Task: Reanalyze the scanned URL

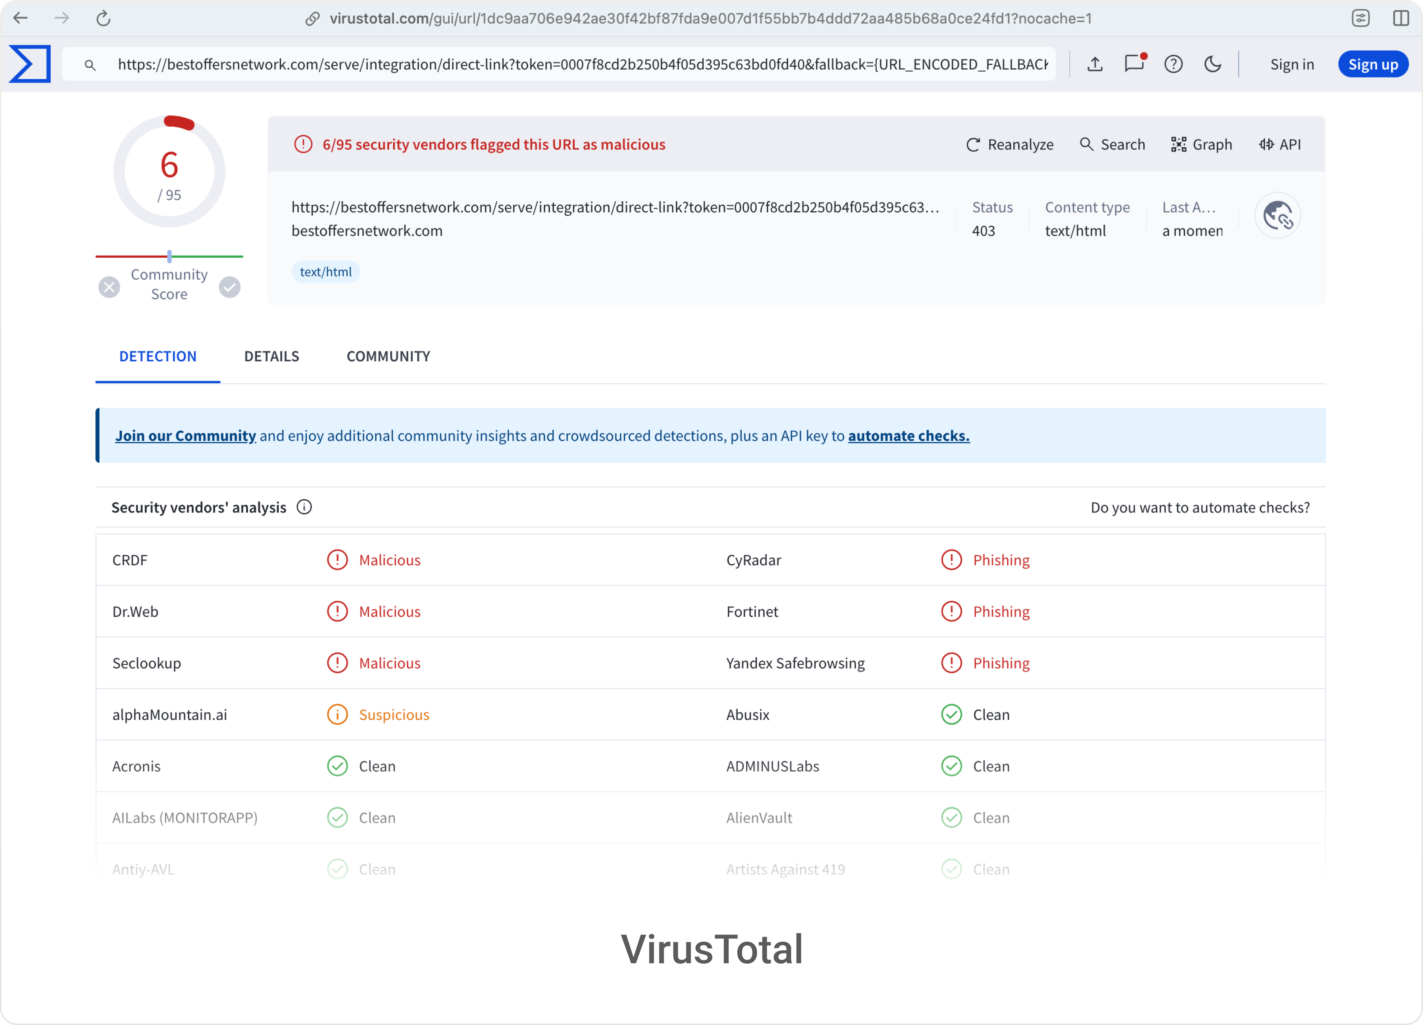Action: (1009, 144)
